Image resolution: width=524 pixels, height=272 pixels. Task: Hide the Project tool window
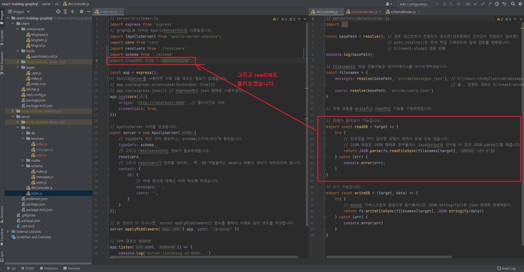pyautogui.click(x=89, y=11)
